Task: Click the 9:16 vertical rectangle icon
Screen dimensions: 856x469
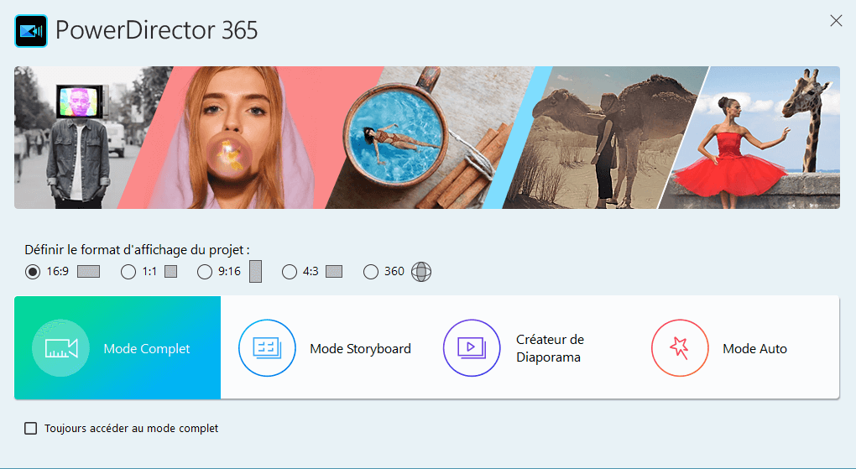Action: [255, 271]
